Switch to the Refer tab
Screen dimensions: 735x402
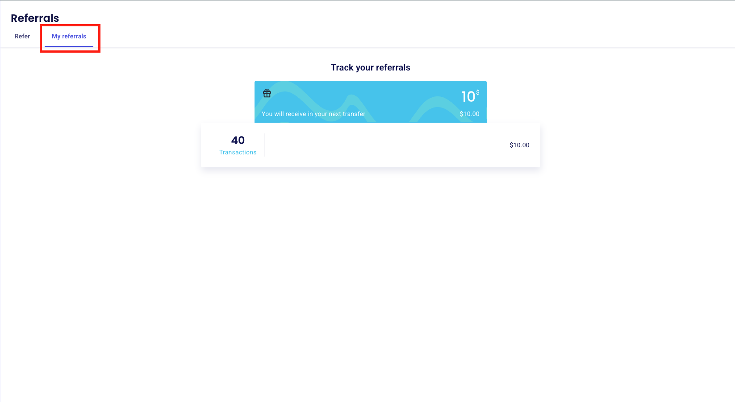[22, 36]
